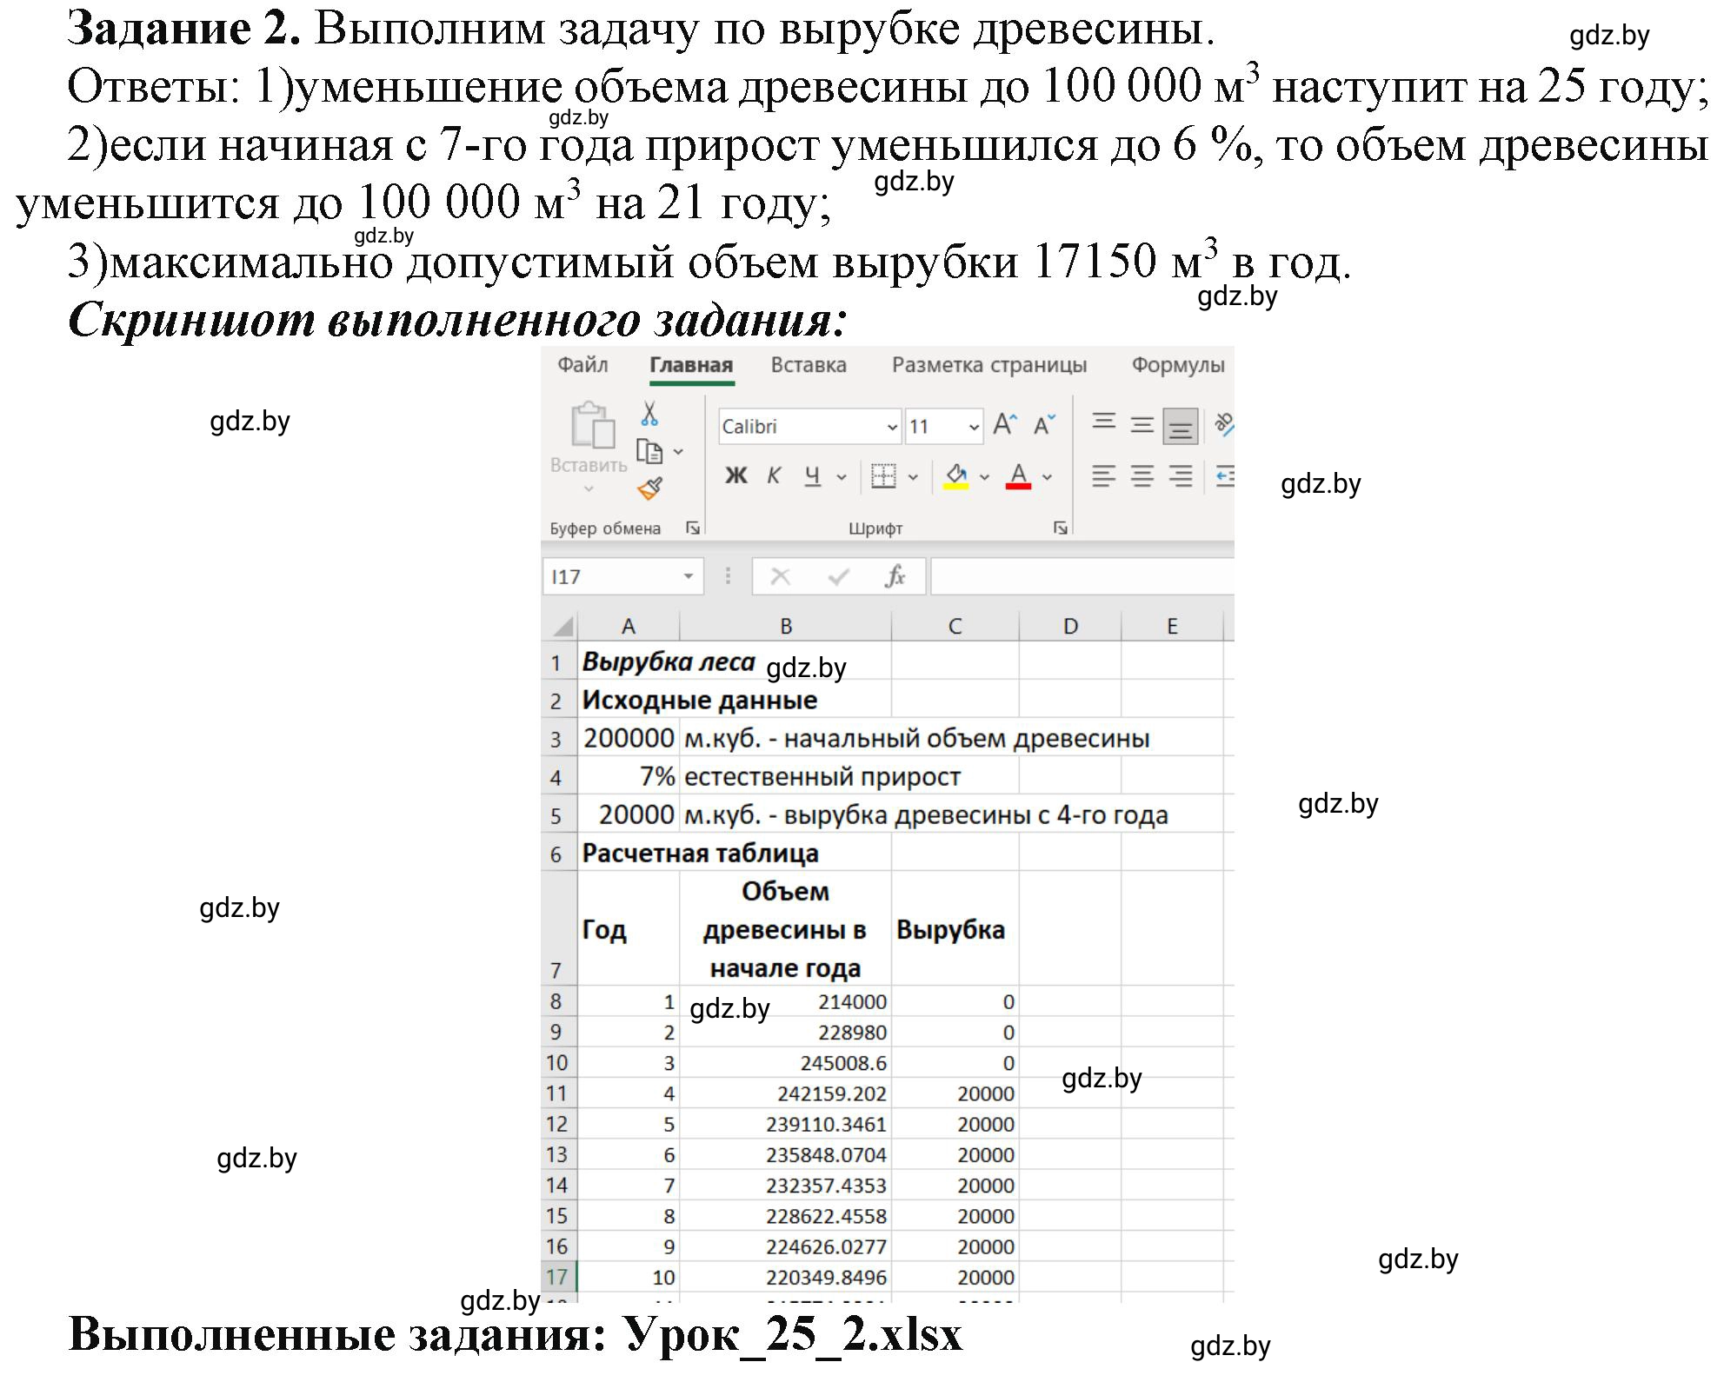Click into the formula bar field
The height and width of the screenshot is (1382, 1724).
point(1082,576)
